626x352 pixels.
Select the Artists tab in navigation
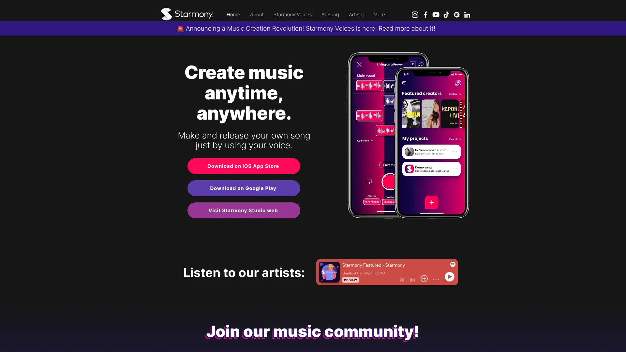[x=356, y=14]
